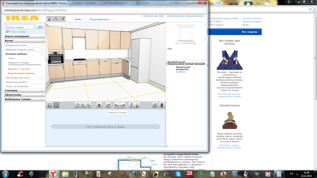Click the Искать товары search field
This screenshot has width=317, height=178.
[20, 27]
